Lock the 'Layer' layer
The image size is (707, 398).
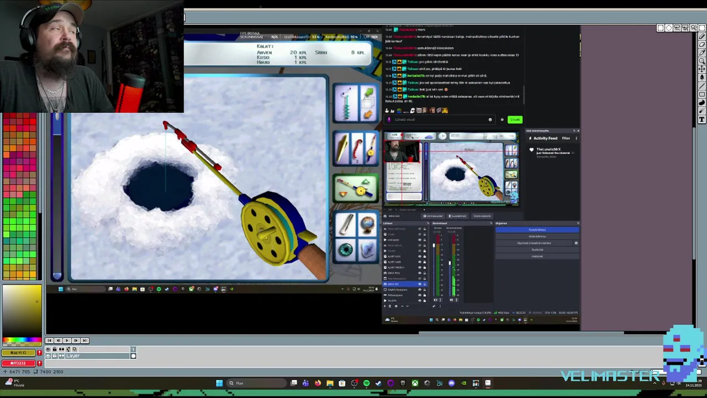pos(55,356)
